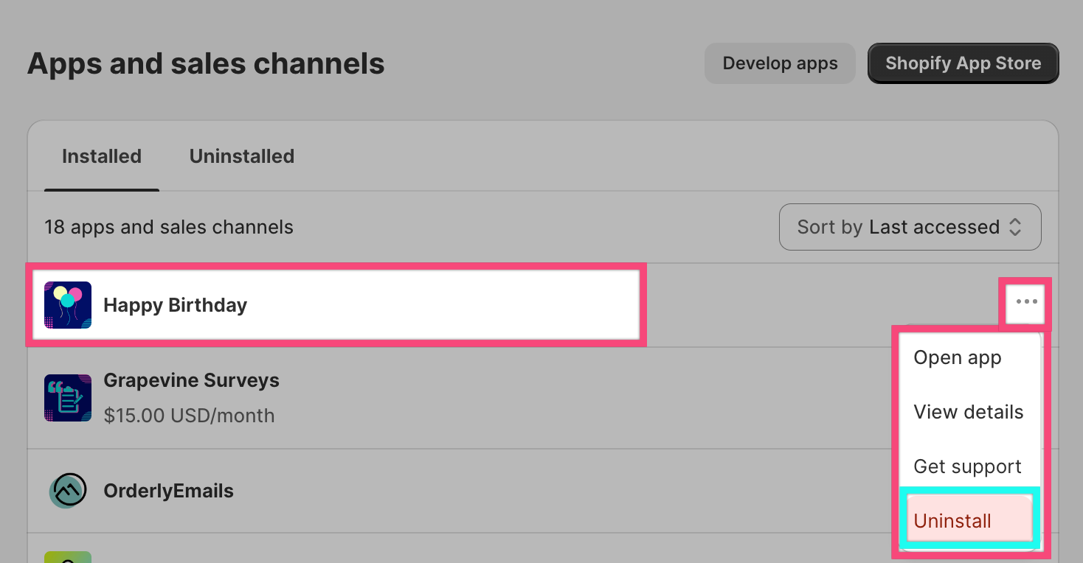
Task: Open the three-dot menu for Happy Birthday
Action: coord(1026,301)
